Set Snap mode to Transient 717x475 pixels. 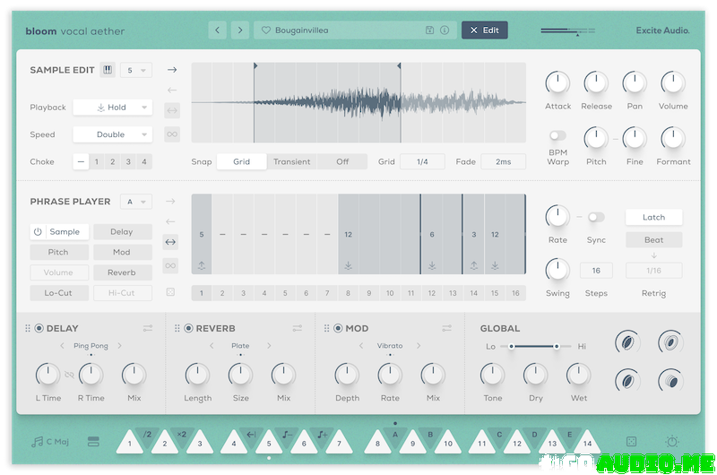[x=292, y=162]
